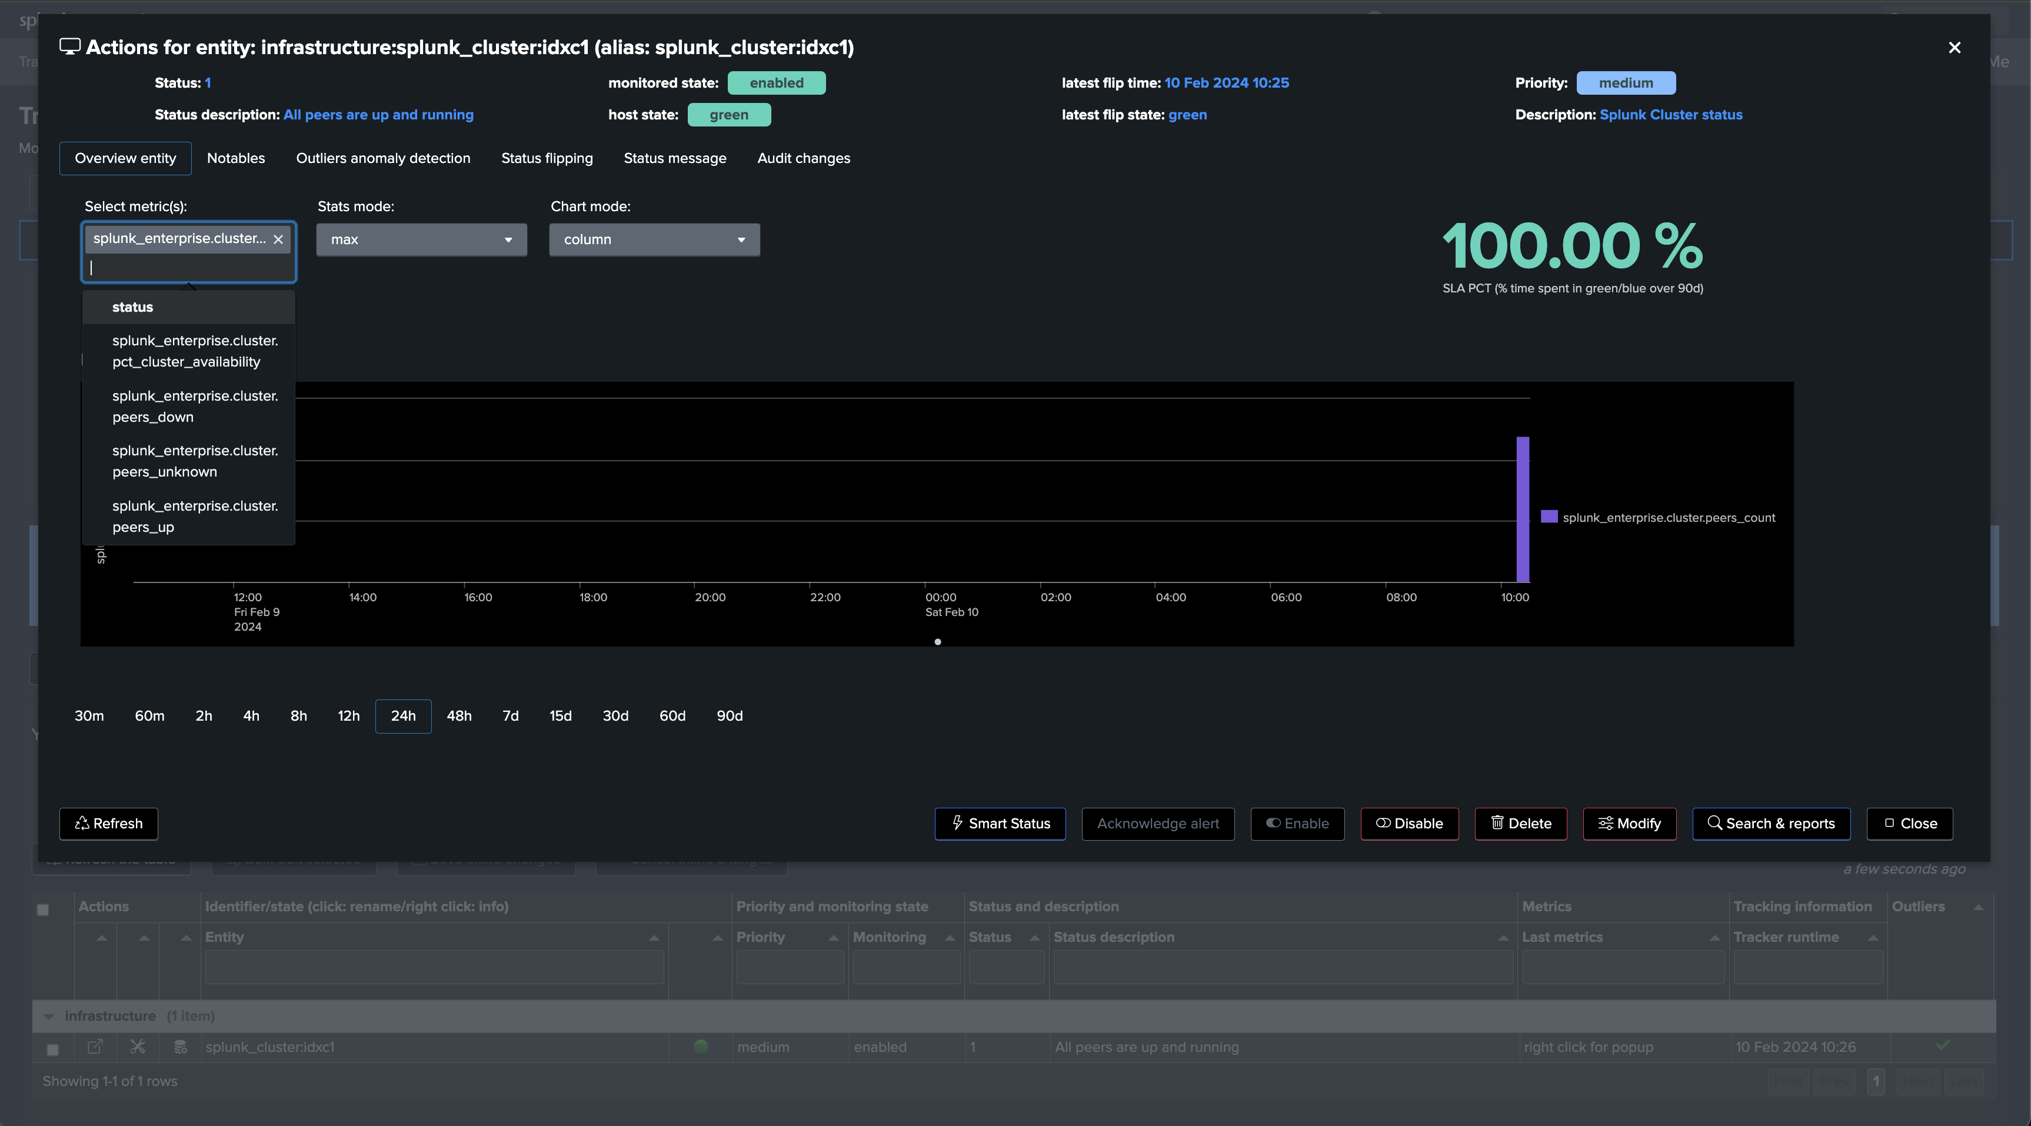
Task: Set time range to 60m
Action: coord(150,716)
